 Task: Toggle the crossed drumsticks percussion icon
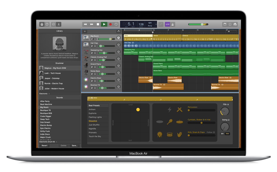pos(180,110)
